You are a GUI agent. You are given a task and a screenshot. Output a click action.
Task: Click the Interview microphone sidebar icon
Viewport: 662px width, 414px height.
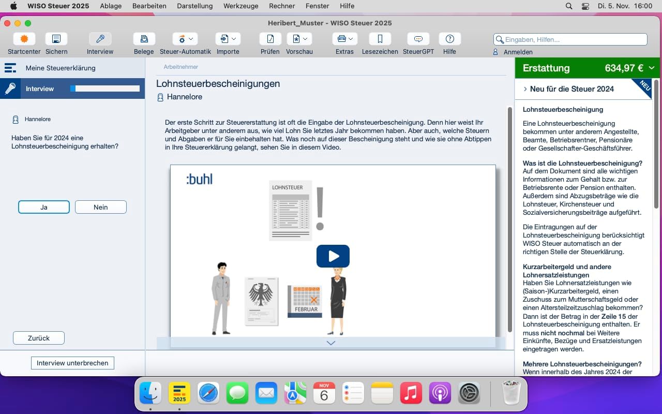point(10,88)
